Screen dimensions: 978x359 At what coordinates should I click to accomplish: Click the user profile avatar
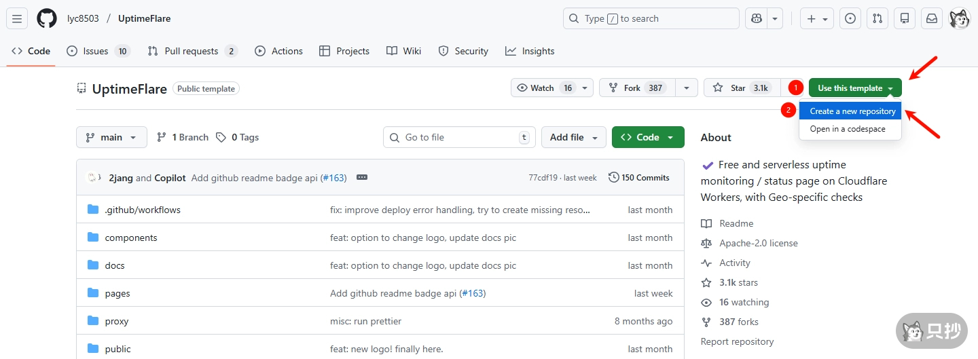pos(959,18)
